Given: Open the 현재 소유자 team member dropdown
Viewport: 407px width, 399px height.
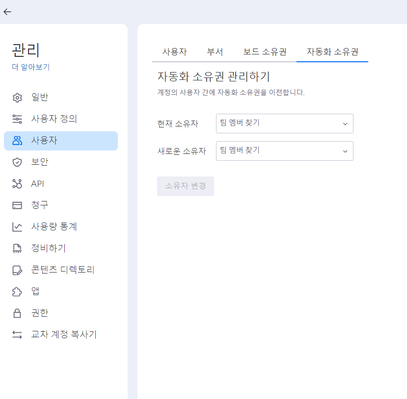Looking at the screenshot, I should click(284, 124).
